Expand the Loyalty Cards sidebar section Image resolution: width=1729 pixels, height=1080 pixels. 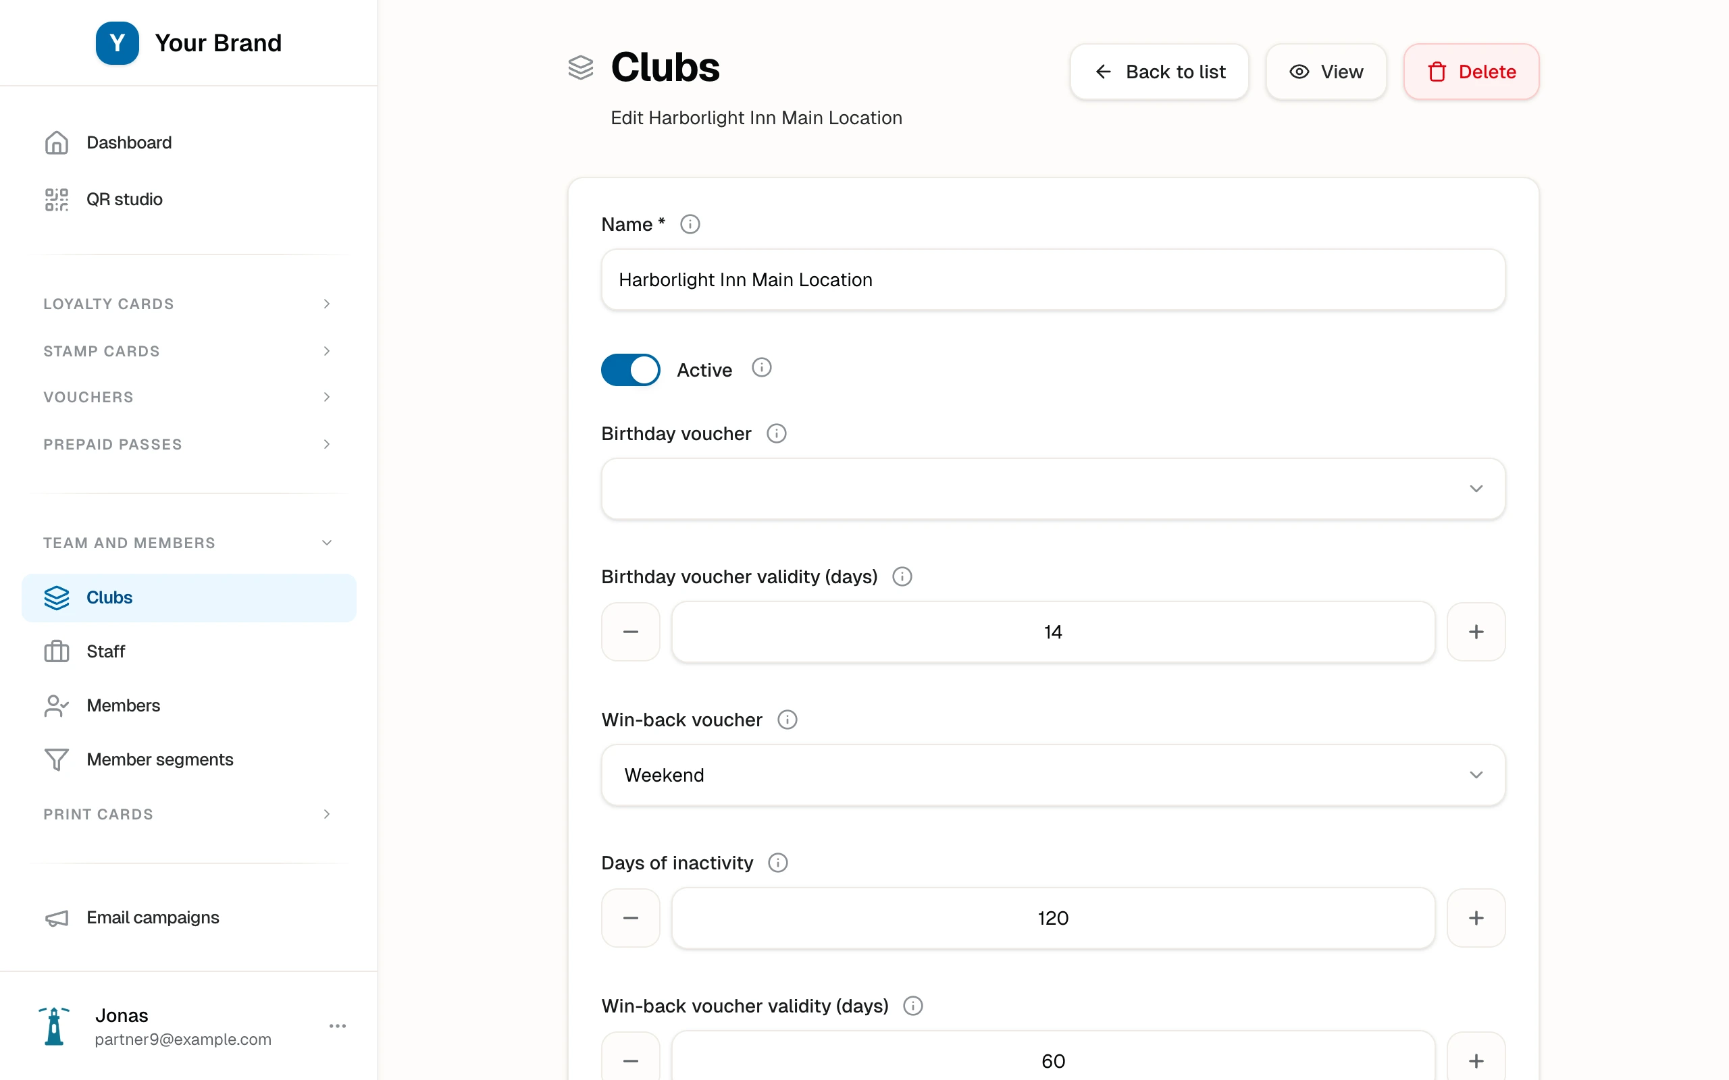(x=188, y=304)
